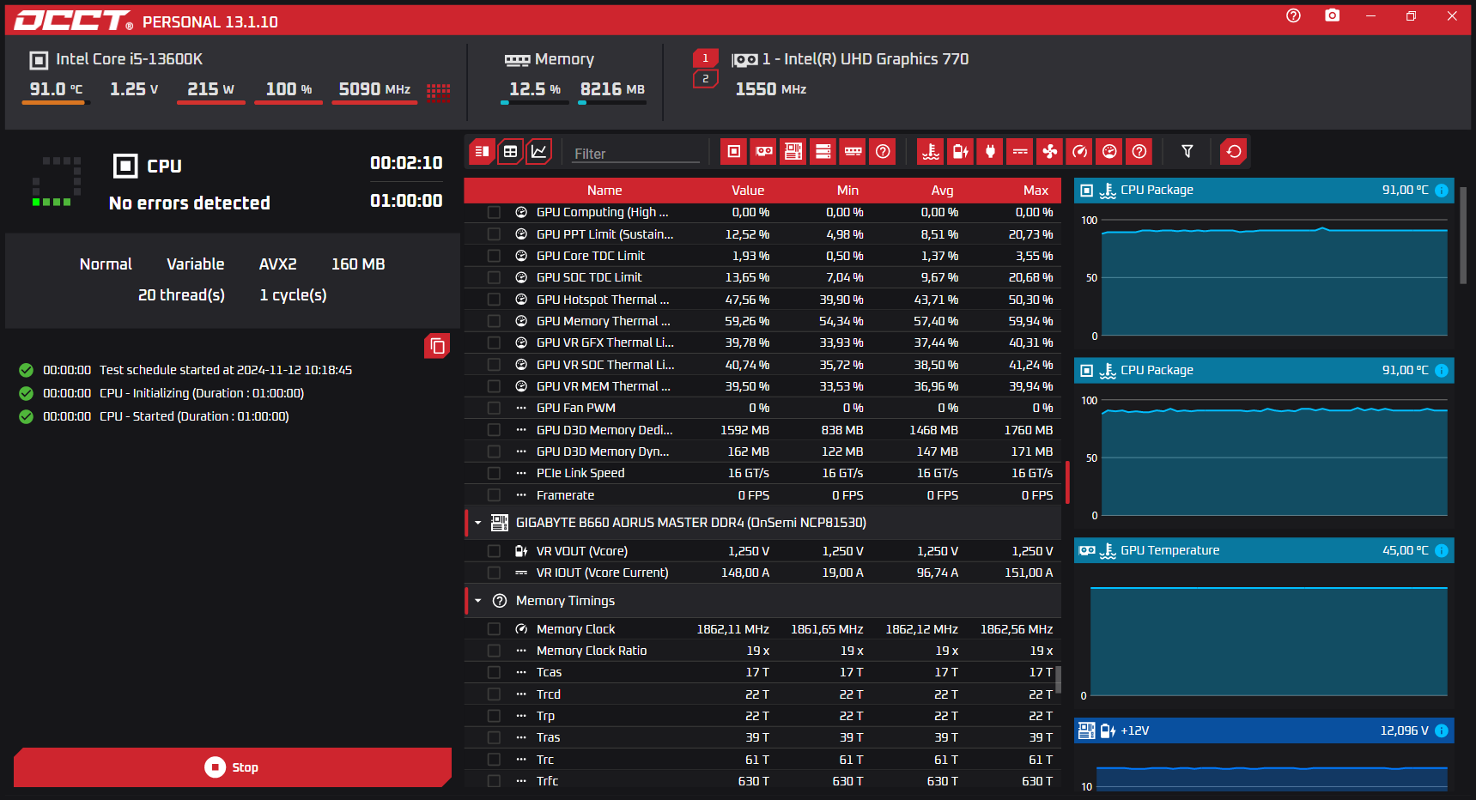
Task: Copy the test log to clipboard
Action: [437, 346]
